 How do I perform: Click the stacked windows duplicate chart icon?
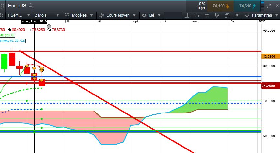227,15
